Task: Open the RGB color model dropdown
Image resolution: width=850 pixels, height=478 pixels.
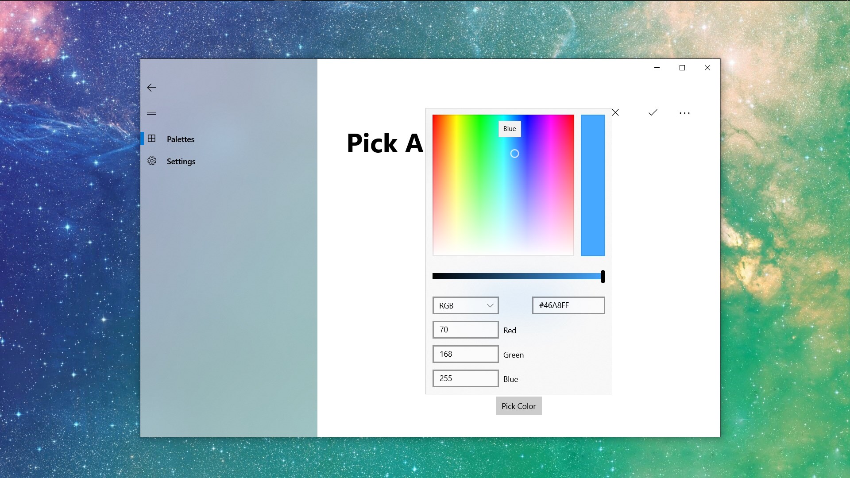Action: point(465,305)
